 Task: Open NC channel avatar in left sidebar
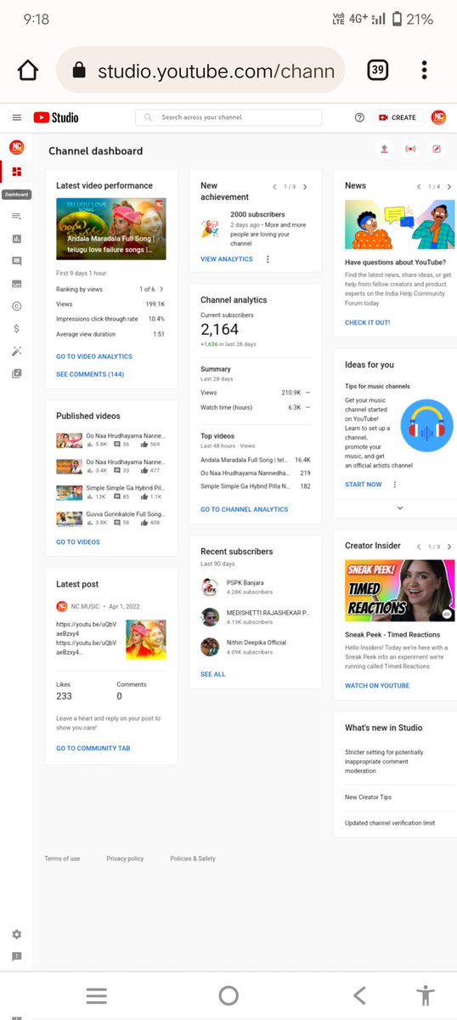[16, 147]
